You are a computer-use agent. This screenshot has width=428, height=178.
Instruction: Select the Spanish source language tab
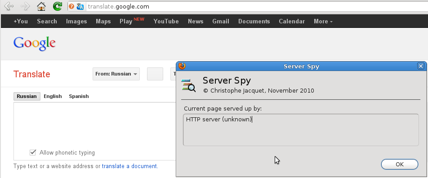tap(79, 96)
